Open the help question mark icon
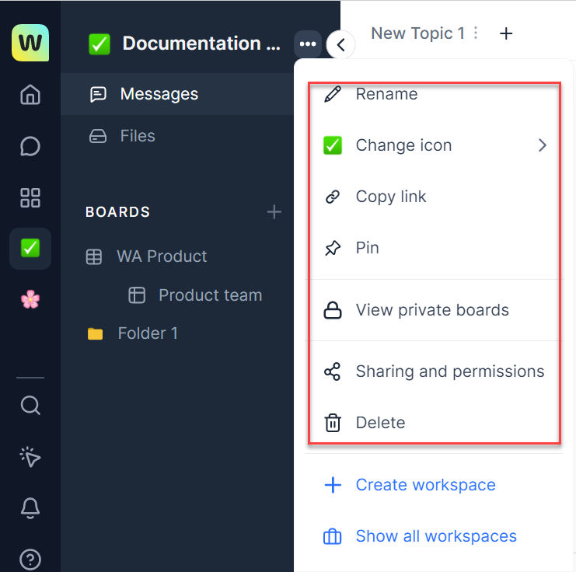Viewport: 576px width, 572px height. point(30,559)
